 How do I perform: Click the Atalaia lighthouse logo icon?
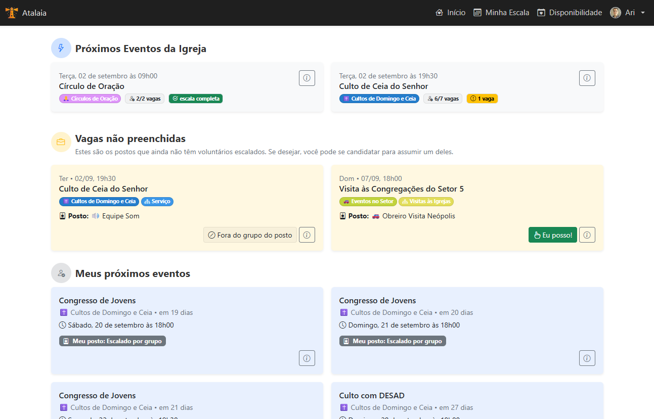pos(12,13)
